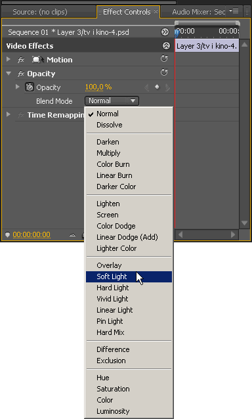Switch to the Source tab
This screenshot has width=252, height=419.
coord(40,12)
